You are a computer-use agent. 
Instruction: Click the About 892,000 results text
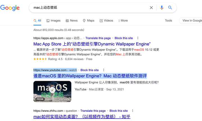pyautogui.click(x=59, y=30)
